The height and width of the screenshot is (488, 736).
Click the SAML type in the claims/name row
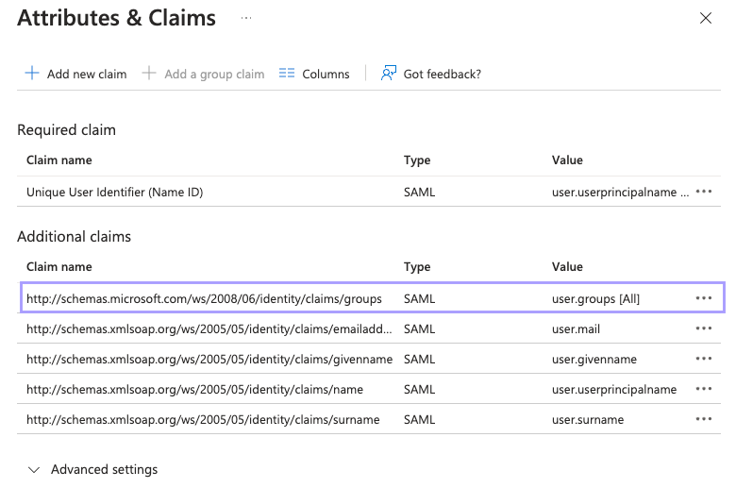(x=419, y=390)
